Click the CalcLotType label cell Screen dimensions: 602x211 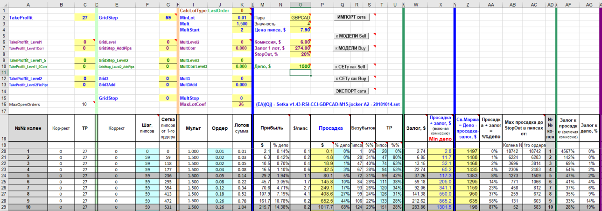pyautogui.click(x=192, y=10)
